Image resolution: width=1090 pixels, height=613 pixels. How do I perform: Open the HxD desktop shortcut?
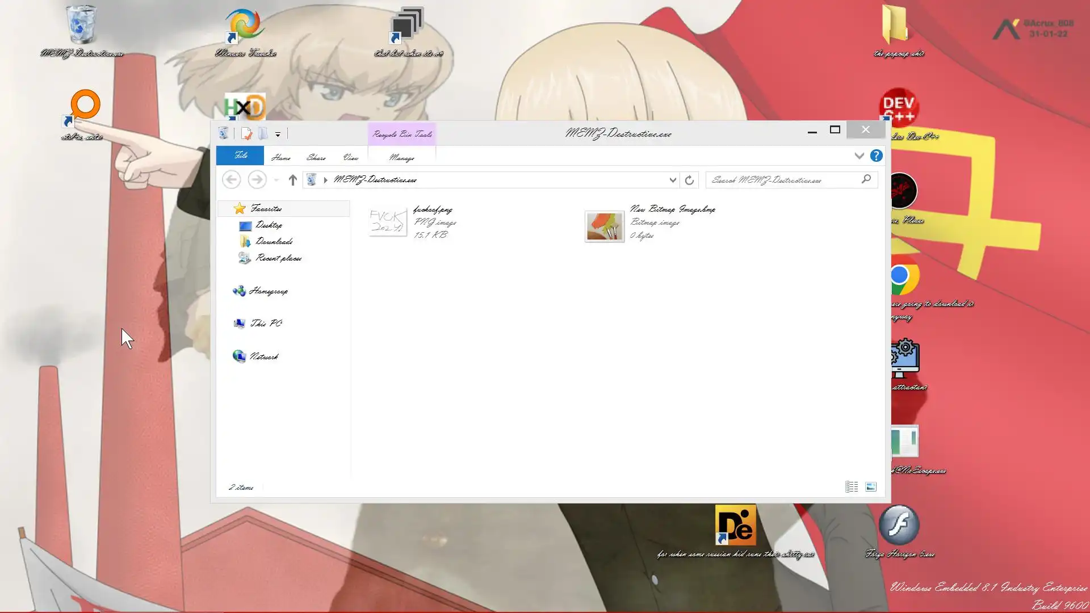[245, 107]
